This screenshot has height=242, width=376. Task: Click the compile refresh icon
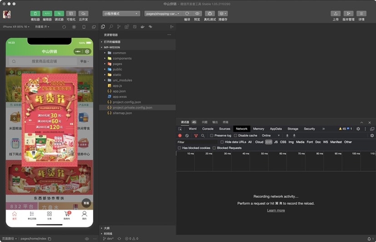point(187,14)
